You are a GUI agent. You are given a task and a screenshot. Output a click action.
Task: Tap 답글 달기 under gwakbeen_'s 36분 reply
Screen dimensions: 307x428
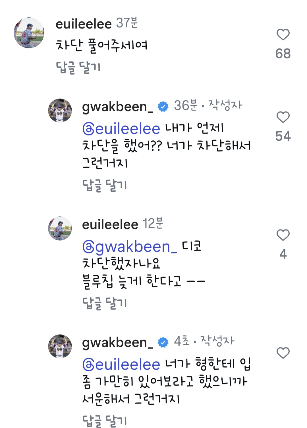pos(105,186)
